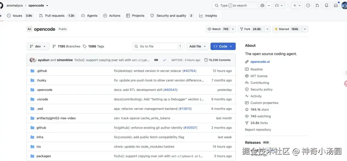Open the packages folder

click(44, 156)
